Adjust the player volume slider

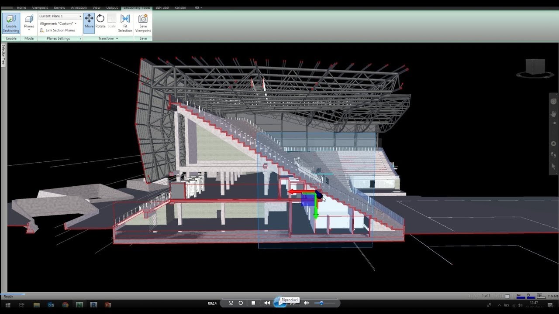click(324, 303)
